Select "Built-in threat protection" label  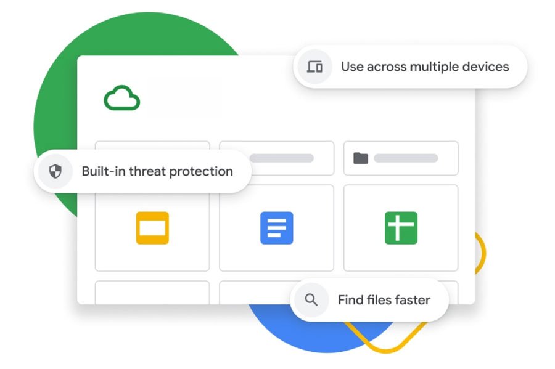157,171
